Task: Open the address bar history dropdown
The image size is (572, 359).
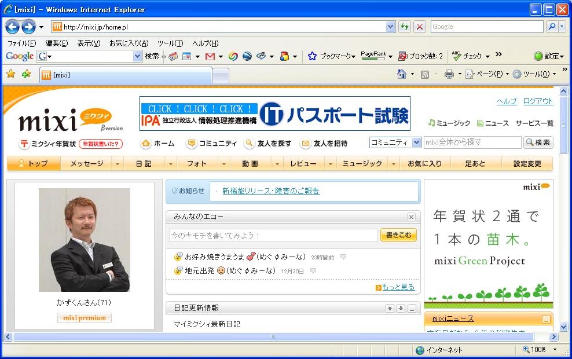Action: coord(390,27)
